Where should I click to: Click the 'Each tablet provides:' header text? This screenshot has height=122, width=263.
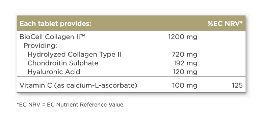pyautogui.click(x=55, y=24)
